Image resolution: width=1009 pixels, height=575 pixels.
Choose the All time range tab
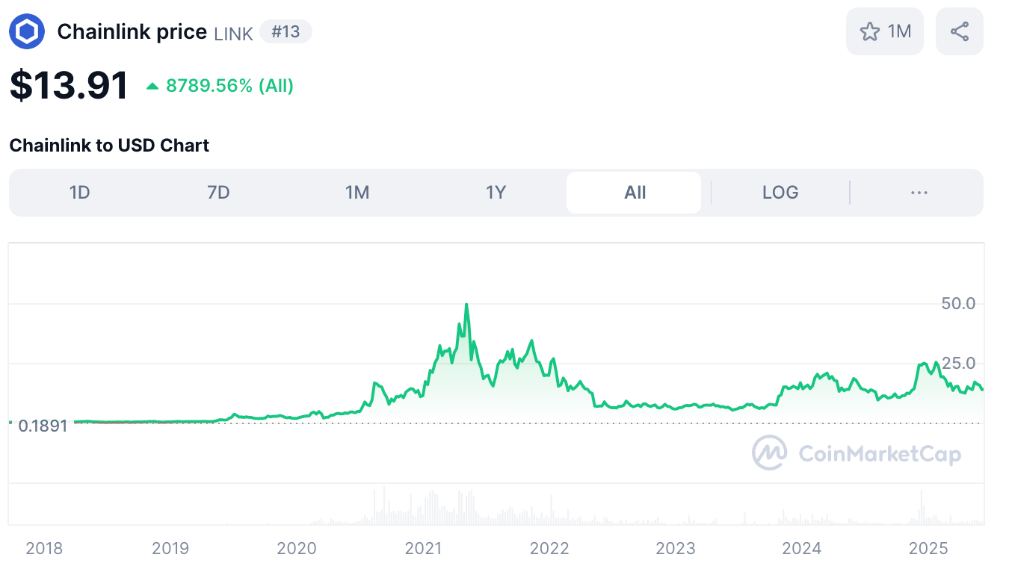click(x=634, y=193)
